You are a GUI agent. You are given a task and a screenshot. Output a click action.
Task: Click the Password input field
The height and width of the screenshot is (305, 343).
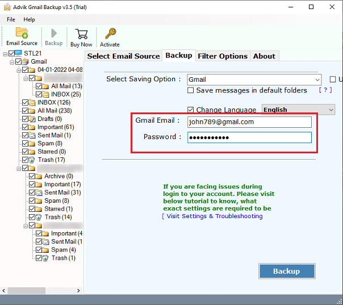coord(249,137)
